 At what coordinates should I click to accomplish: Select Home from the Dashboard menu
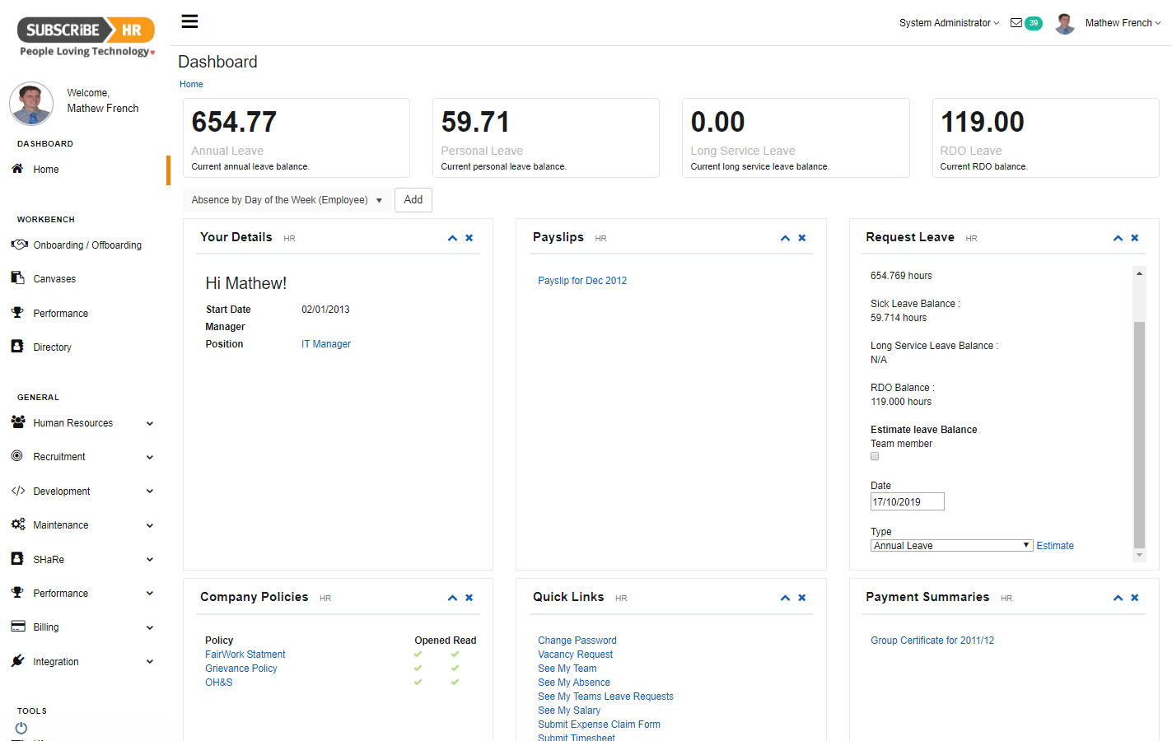point(45,169)
